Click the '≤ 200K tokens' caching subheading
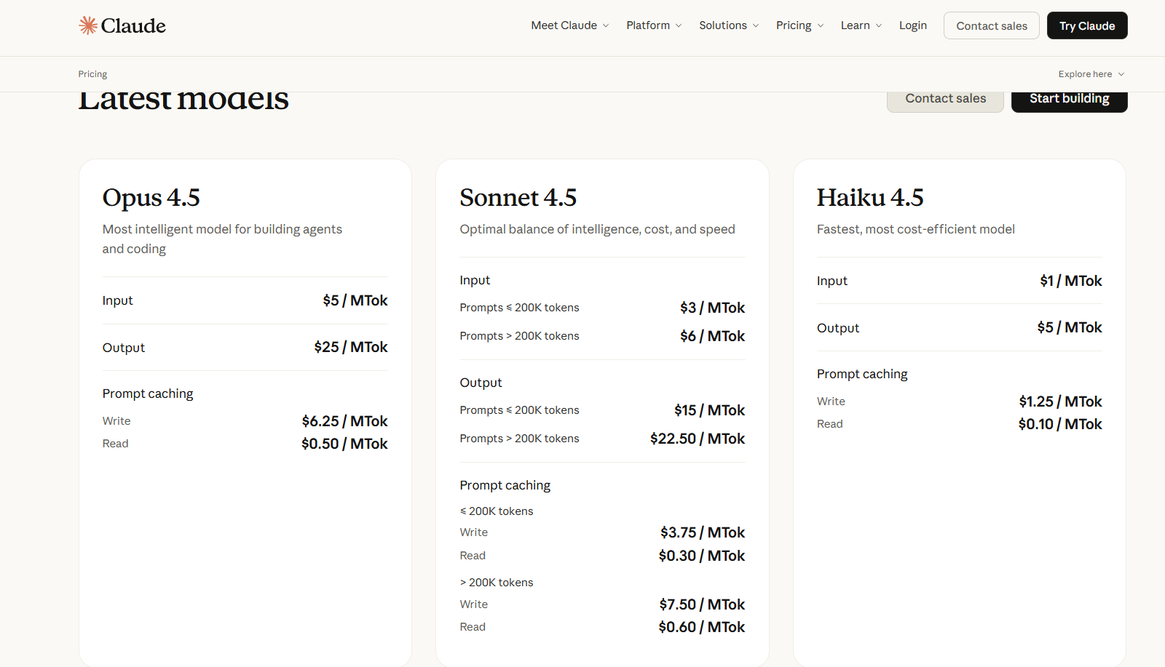The height and width of the screenshot is (667, 1165). (497, 511)
